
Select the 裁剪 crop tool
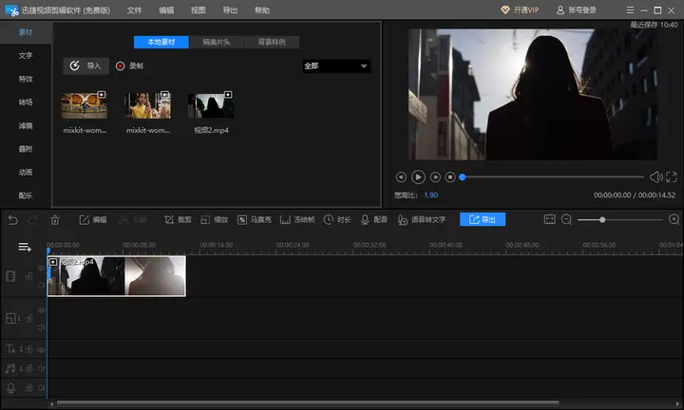(x=178, y=219)
